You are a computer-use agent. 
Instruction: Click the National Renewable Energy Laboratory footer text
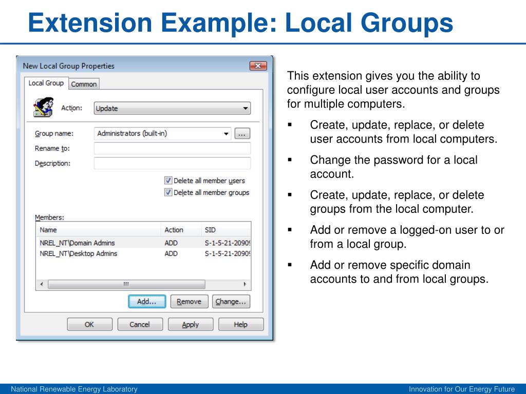(74, 389)
